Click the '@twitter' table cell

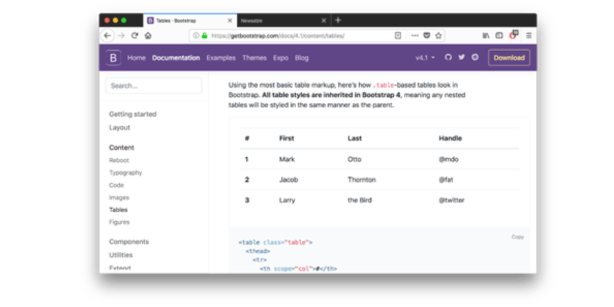[451, 200]
